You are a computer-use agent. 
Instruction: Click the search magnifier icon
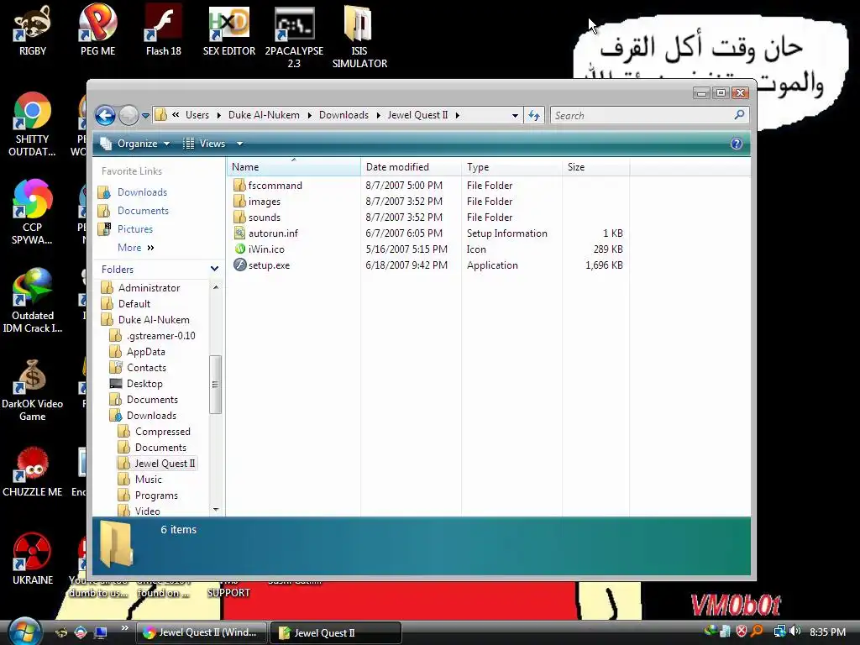[739, 114]
